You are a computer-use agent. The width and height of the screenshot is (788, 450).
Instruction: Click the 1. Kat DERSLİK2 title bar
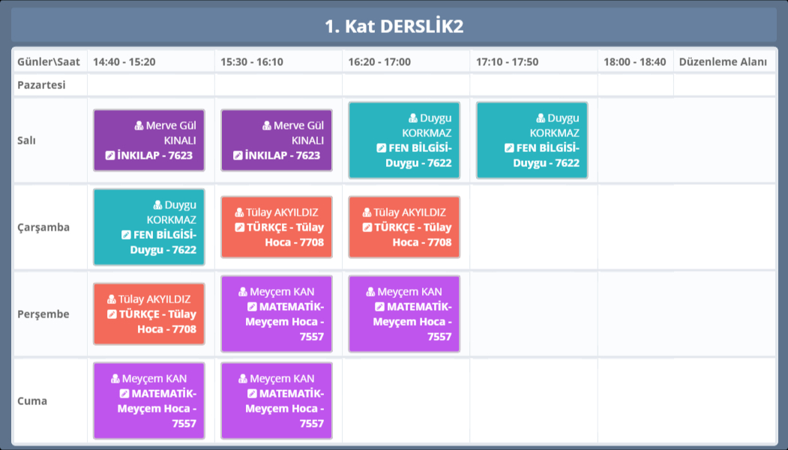394,26
